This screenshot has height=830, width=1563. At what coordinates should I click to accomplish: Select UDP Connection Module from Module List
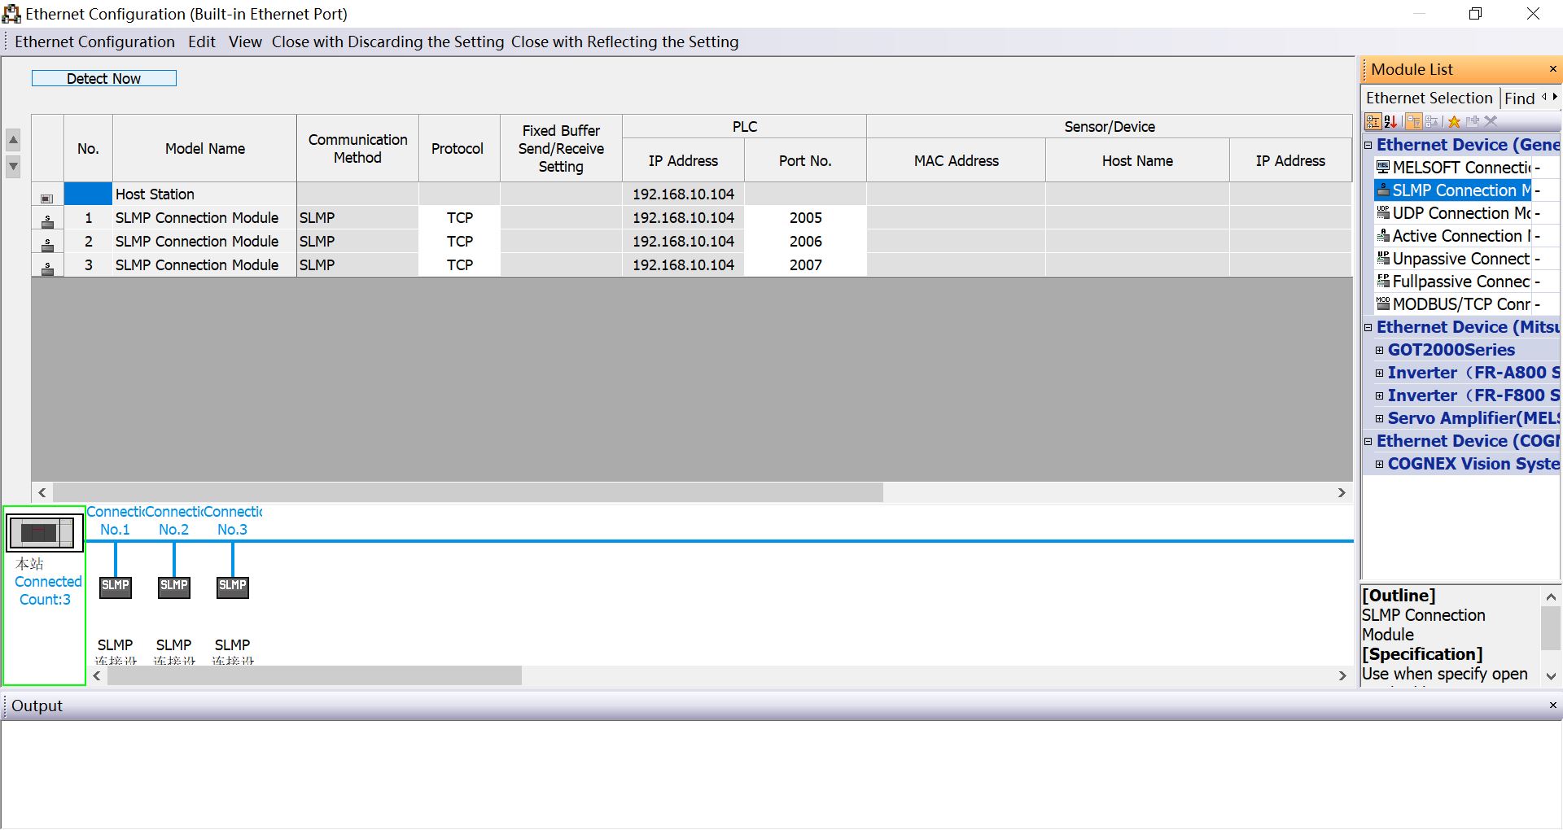pyautogui.click(x=1457, y=212)
